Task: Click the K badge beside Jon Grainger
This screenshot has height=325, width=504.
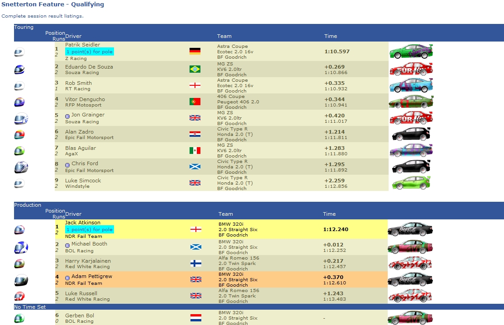Action: (67, 116)
